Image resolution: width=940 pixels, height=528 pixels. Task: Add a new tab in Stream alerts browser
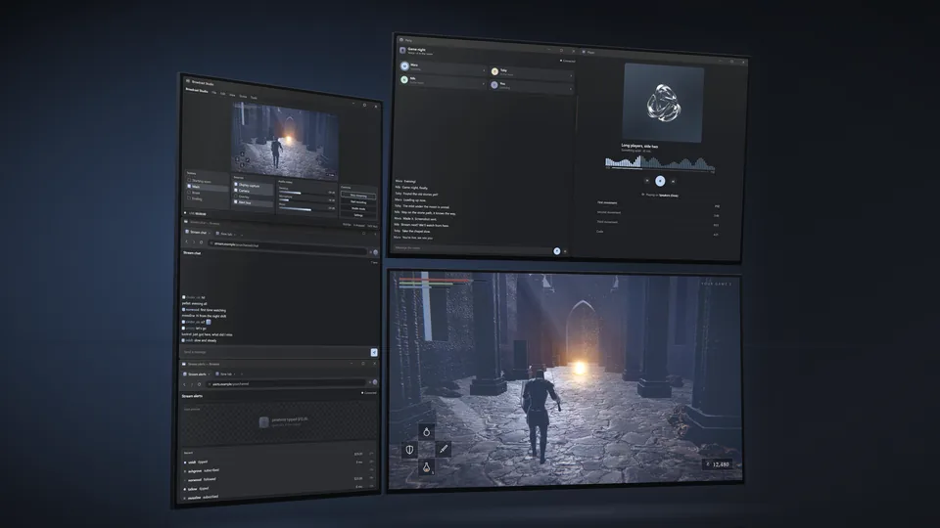tap(242, 374)
